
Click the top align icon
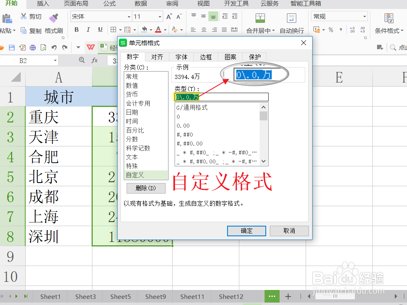(x=194, y=16)
